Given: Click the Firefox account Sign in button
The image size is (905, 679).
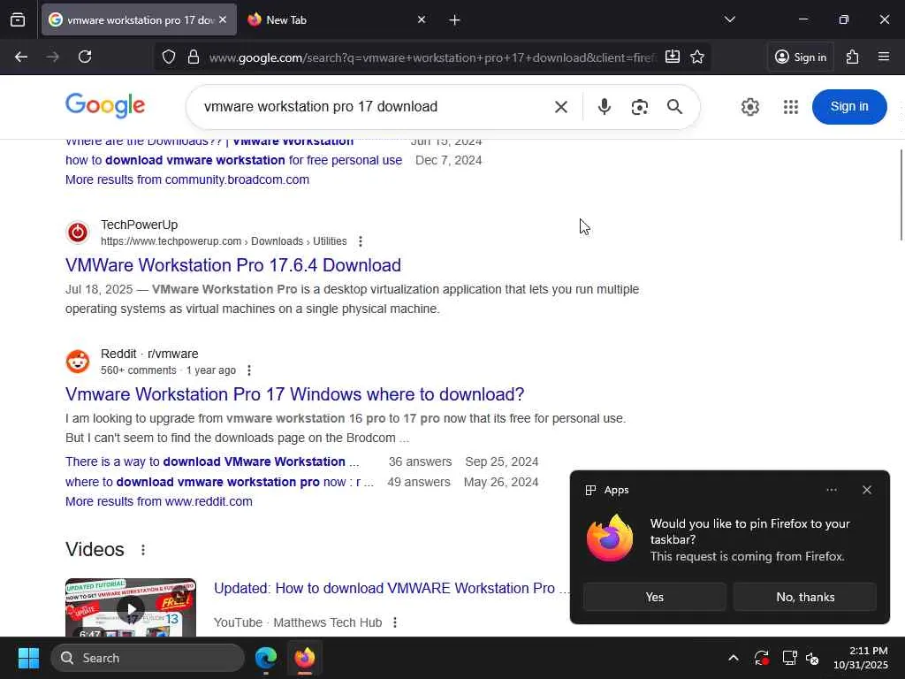Looking at the screenshot, I should (801, 57).
